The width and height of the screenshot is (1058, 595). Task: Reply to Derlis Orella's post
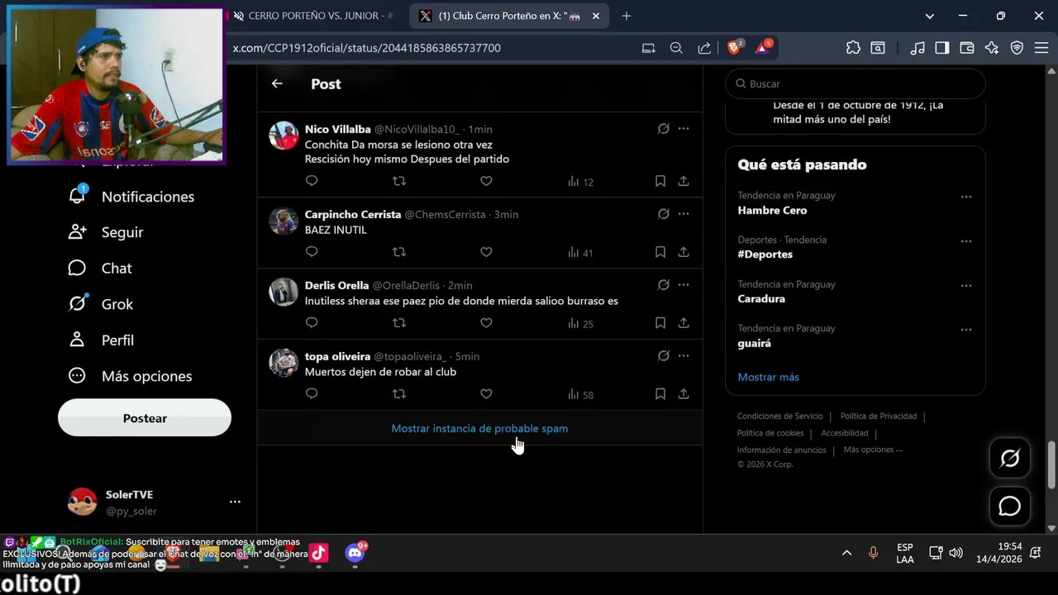tap(312, 323)
